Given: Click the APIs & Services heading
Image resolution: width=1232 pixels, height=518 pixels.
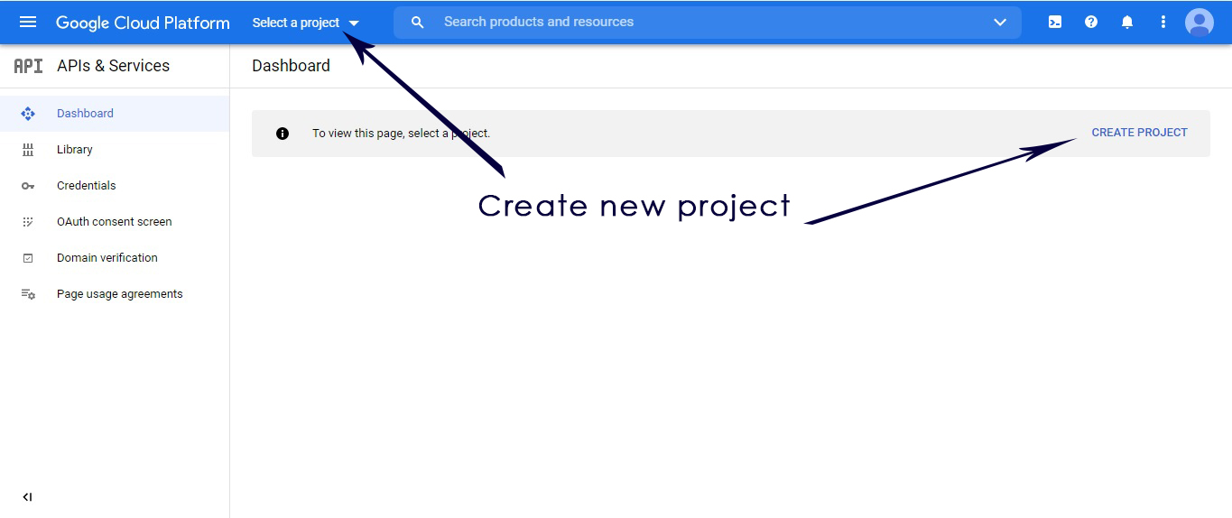Looking at the screenshot, I should tap(113, 66).
